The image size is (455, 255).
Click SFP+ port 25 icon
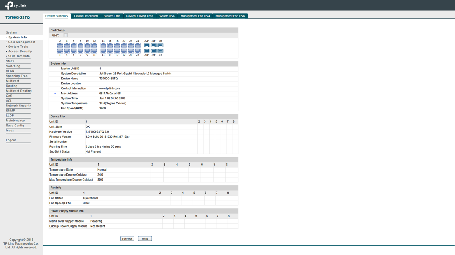(x=160, y=51)
